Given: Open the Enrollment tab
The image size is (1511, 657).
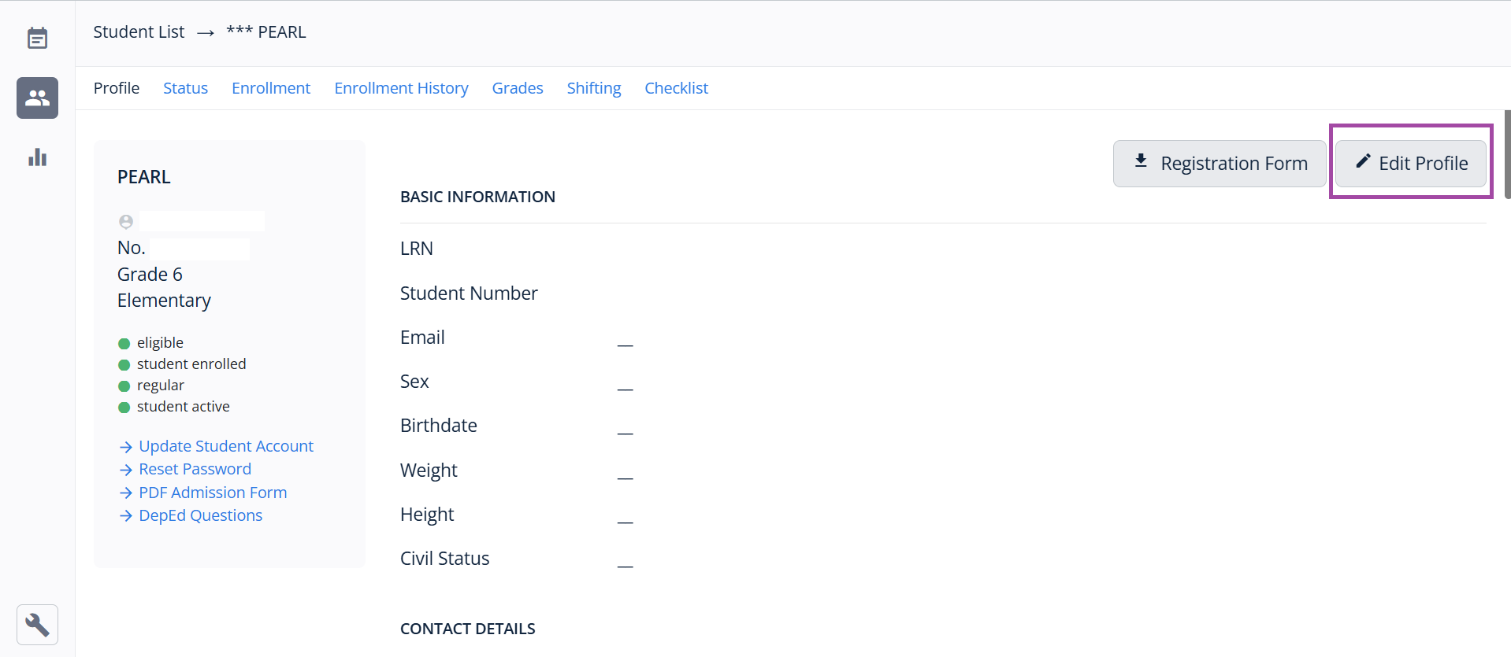Looking at the screenshot, I should click(x=271, y=88).
